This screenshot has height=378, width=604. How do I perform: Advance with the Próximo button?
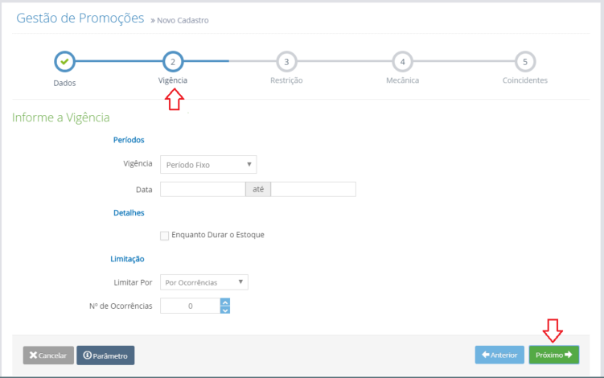tap(554, 355)
